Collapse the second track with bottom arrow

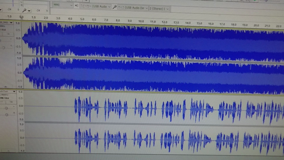click(8, 151)
